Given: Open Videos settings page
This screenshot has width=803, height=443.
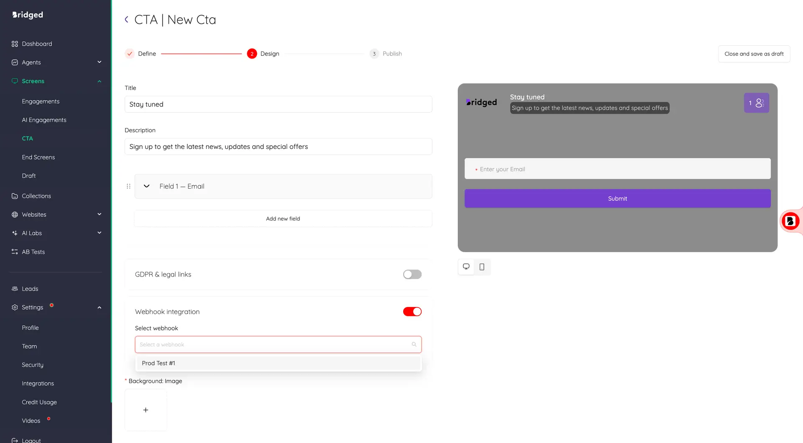Looking at the screenshot, I should tap(31, 421).
